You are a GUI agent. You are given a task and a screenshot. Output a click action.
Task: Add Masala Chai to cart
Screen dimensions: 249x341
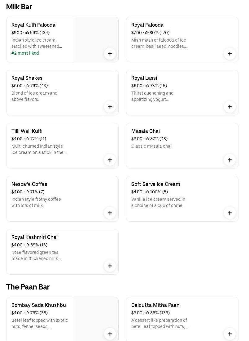click(x=230, y=160)
